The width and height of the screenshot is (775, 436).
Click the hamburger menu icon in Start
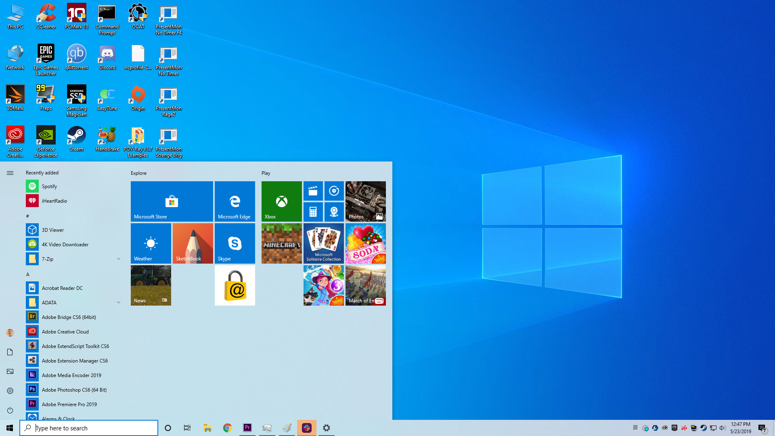10,172
